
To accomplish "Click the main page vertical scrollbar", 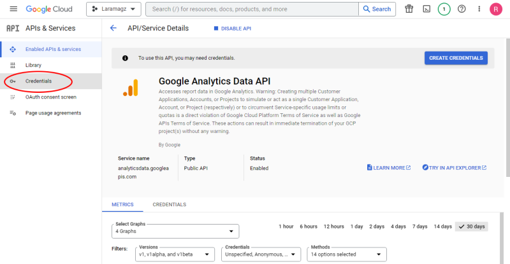I will tap(507, 107).
